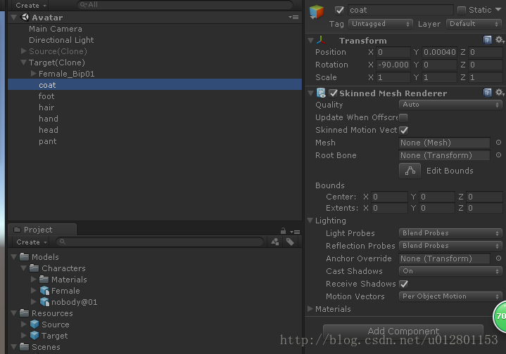
Task: Click the Female model prefab icon
Action: point(44,291)
